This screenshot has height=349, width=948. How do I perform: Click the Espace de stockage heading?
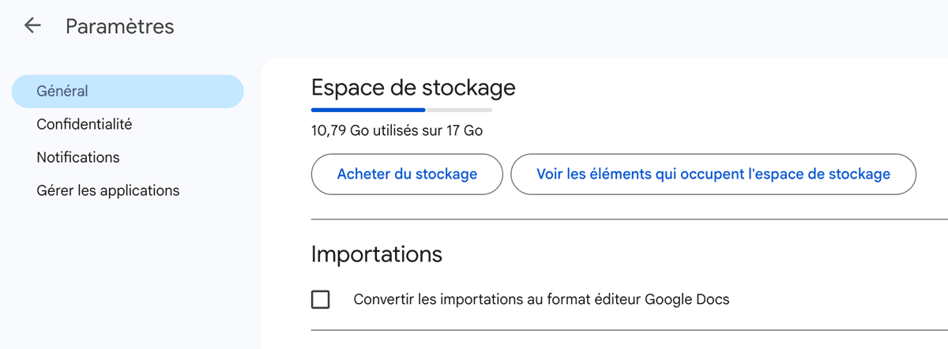coord(413,87)
